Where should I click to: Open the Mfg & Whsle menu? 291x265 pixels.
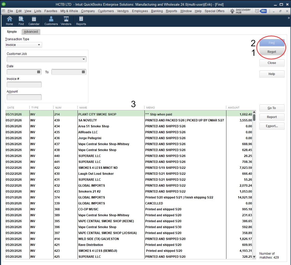point(69,11)
